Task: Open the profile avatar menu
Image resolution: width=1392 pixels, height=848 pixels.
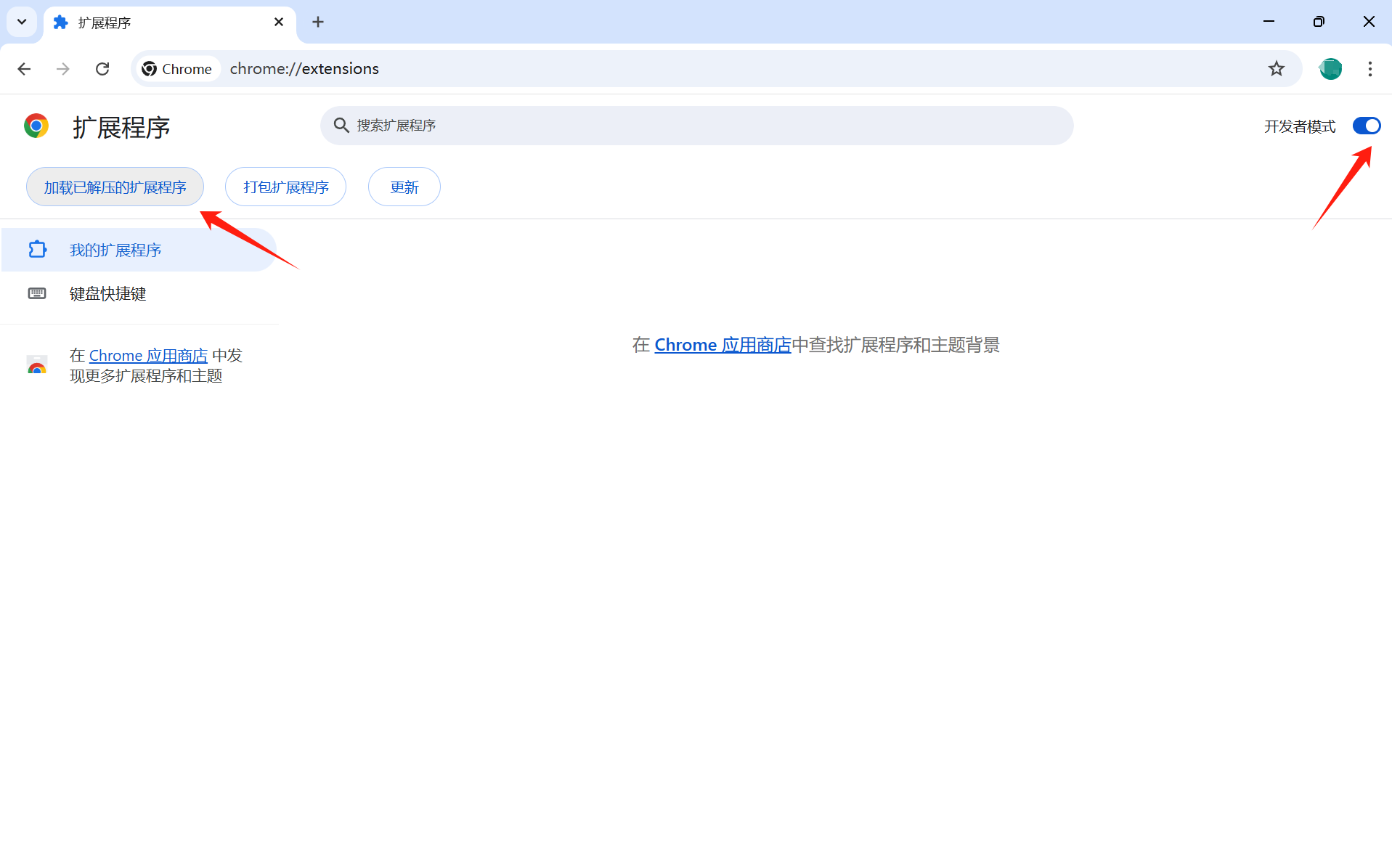Action: point(1330,69)
